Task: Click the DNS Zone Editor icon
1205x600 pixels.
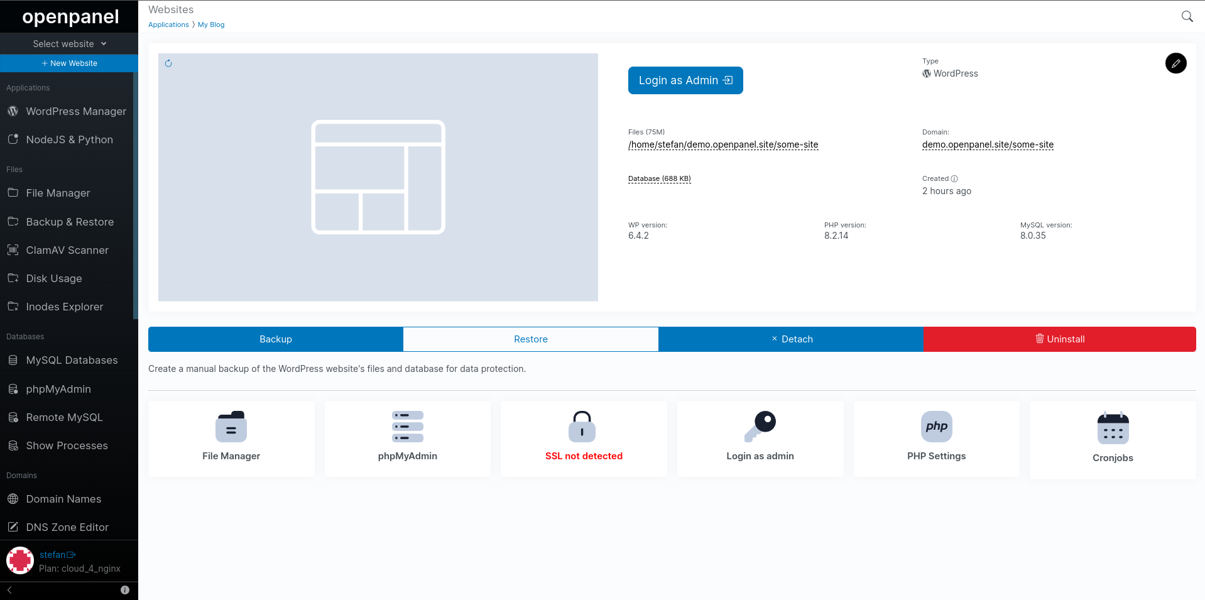Action: point(13,527)
